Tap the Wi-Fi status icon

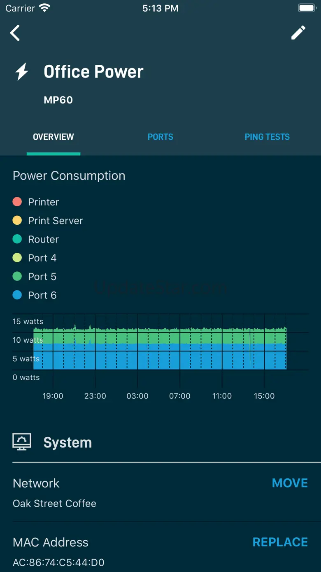click(x=44, y=8)
